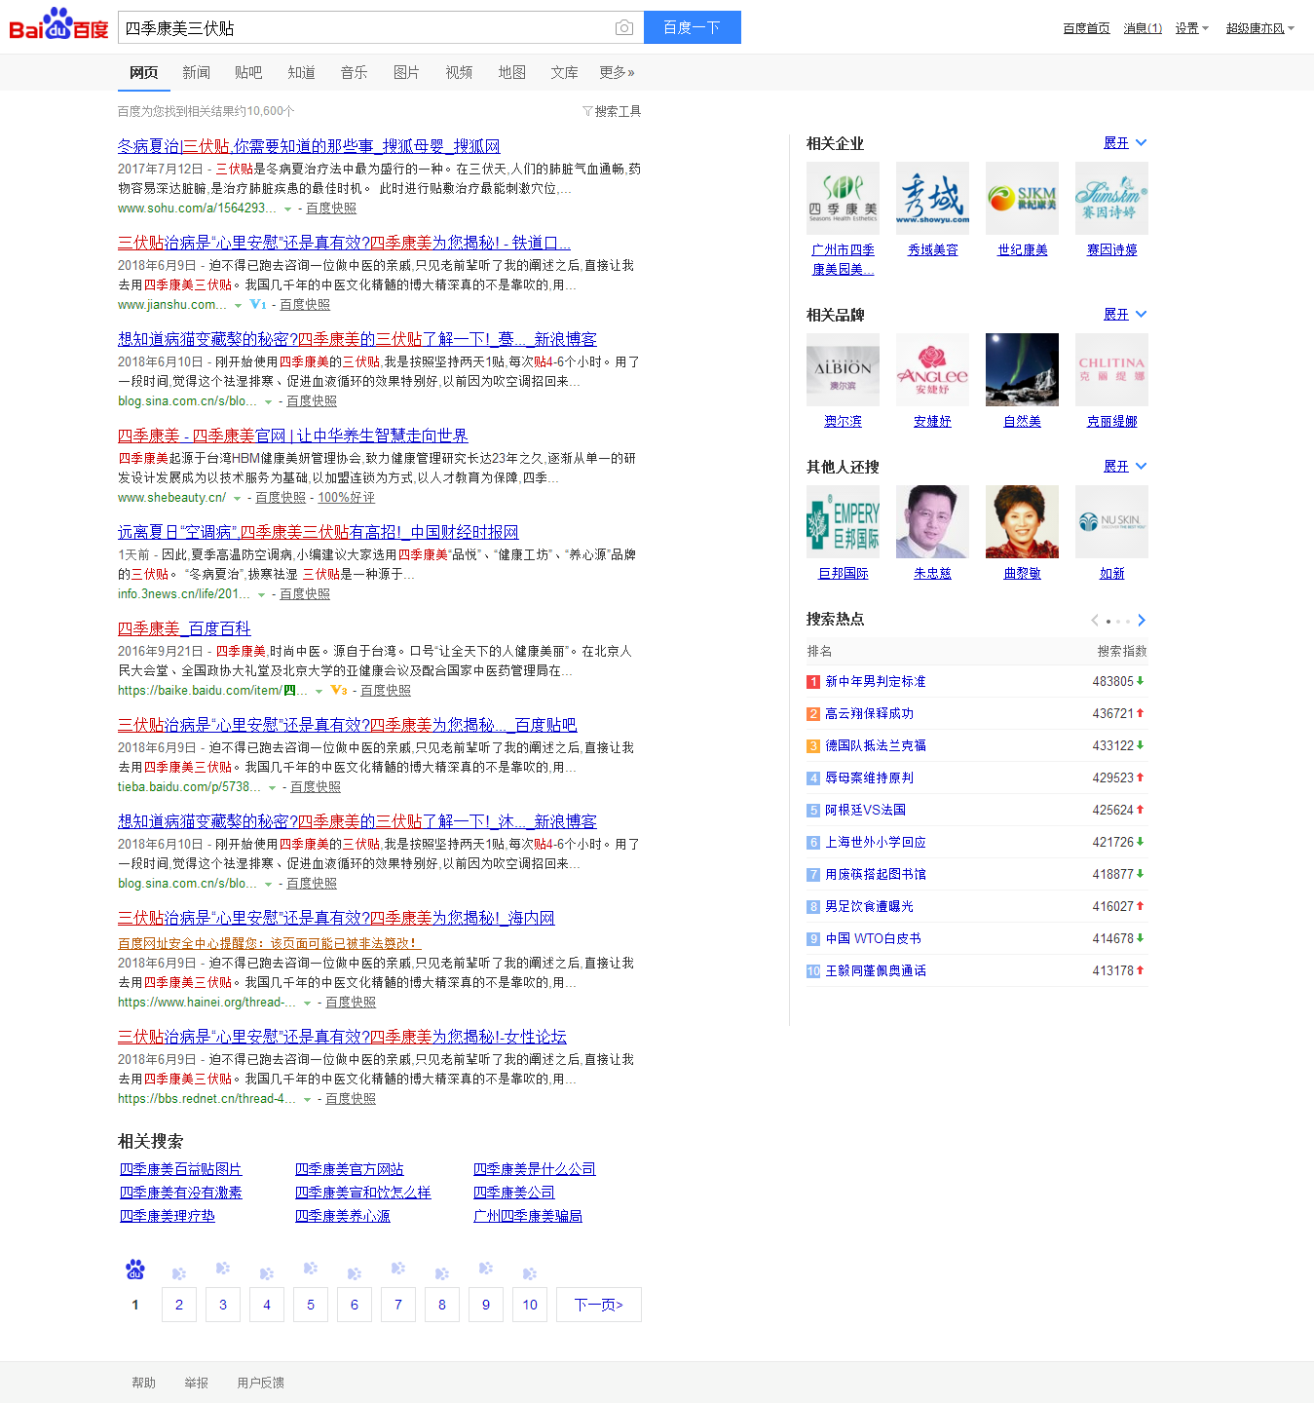The width and height of the screenshot is (1314, 1403).
Task: Open 自然美 aurora image thumbnail
Action: pos(1022,370)
